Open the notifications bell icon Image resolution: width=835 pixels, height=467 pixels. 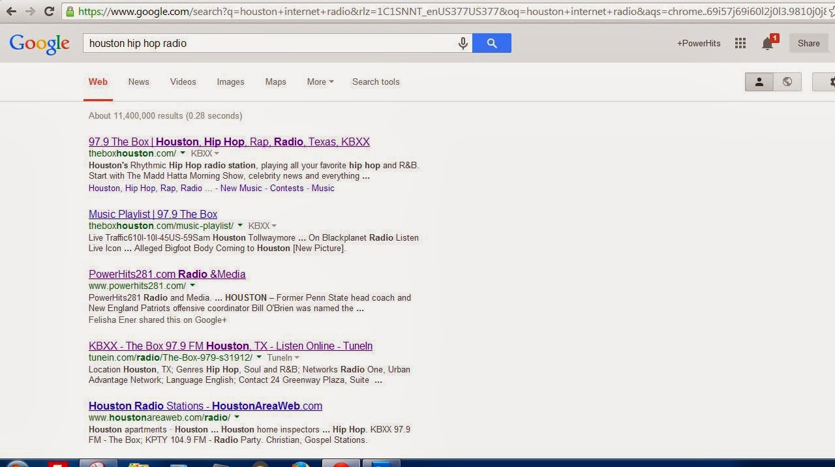768,43
